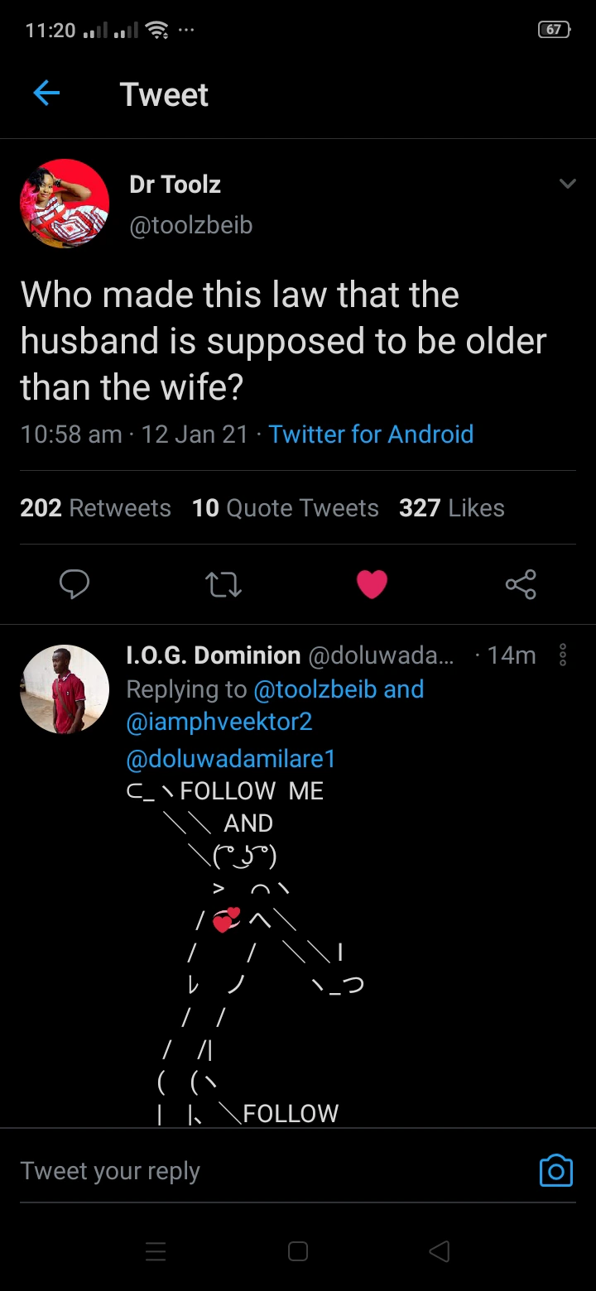Tap the back arrow icon
Image resolution: width=596 pixels, height=1291 pixels.
tap(46, 94)
